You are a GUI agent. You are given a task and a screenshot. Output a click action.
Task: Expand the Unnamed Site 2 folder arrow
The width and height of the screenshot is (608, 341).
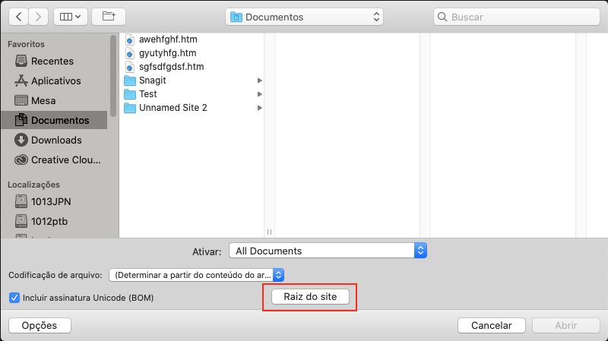[259, 108]
